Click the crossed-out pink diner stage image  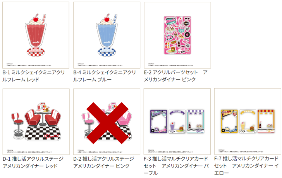click(107, 121)
